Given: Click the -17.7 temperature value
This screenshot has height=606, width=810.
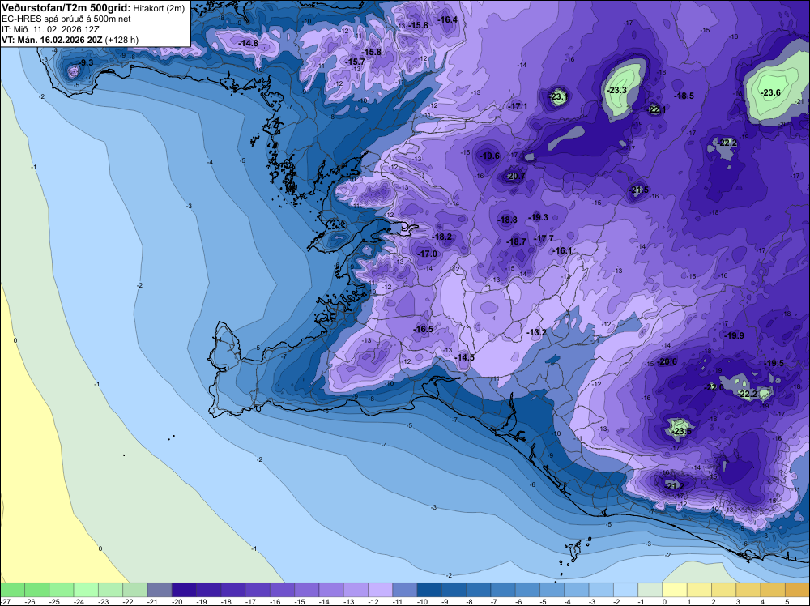Looking at the screenshot, I should tap(544, 238).
